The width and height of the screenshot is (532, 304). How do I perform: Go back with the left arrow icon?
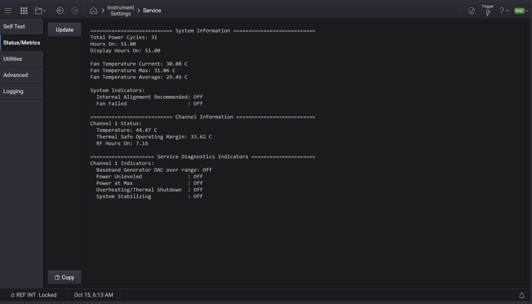[60, 11]
